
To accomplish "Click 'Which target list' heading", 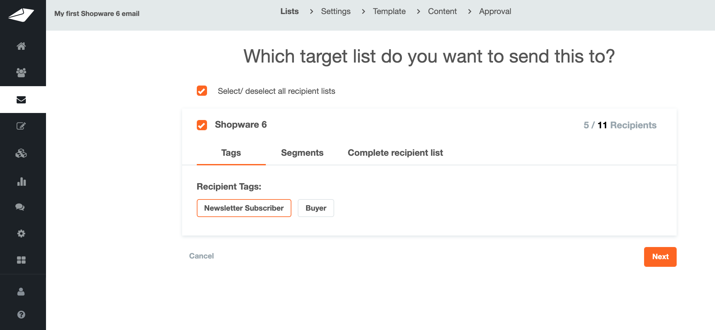I will 429,56.
